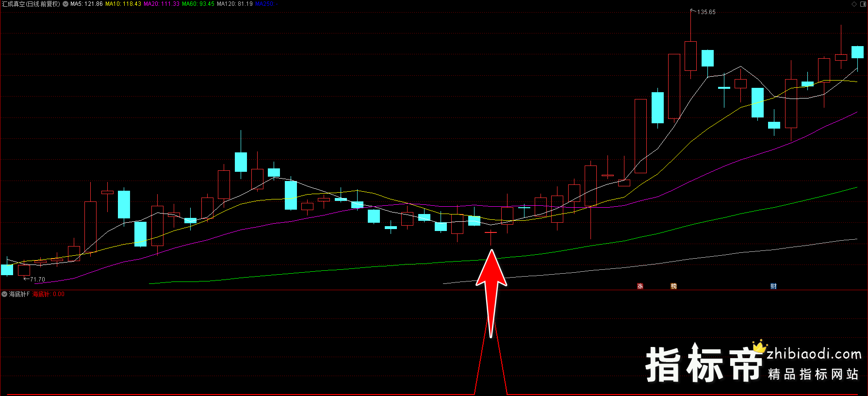Click the green MA60 indicator label
This screenshot has height=396, width=868.
click(x=198, y=4)
